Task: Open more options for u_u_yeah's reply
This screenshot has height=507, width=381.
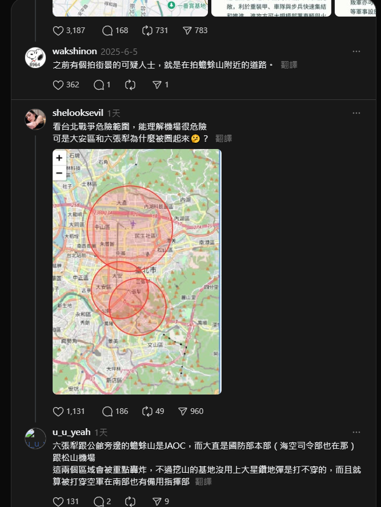Action: 356,432
